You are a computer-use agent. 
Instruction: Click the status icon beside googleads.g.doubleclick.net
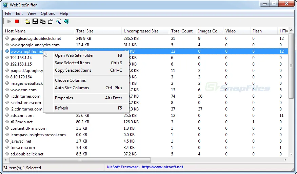tap(7, 38)
